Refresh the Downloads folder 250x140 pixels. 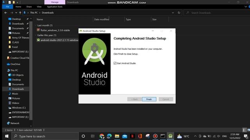(179, 13)
